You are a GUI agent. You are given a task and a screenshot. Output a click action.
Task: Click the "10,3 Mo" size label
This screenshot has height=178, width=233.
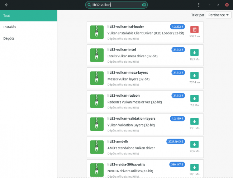click(x=194, y=59)
